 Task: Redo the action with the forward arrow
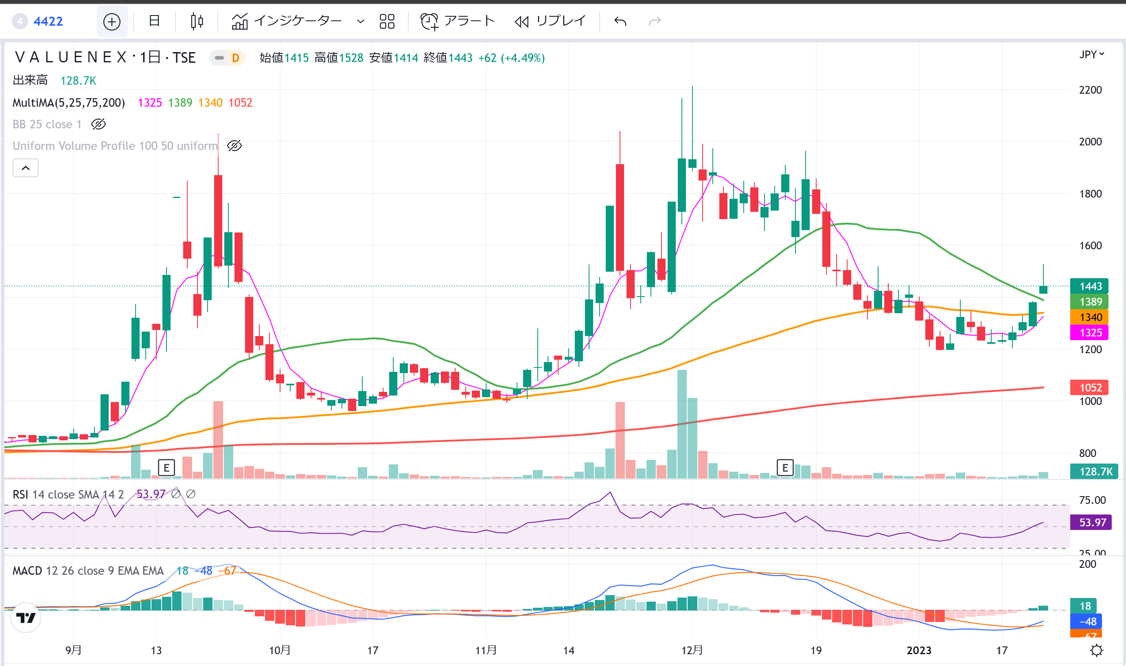tap(655, 21)
